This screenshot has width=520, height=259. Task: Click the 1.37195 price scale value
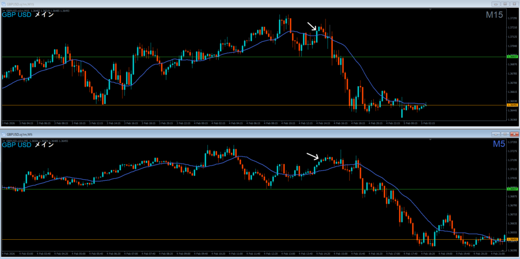point(513,160)
